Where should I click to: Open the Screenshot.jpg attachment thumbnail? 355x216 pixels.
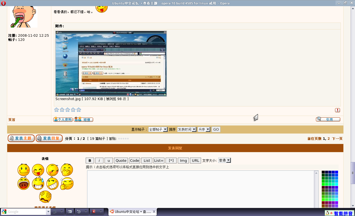point(111,64)
